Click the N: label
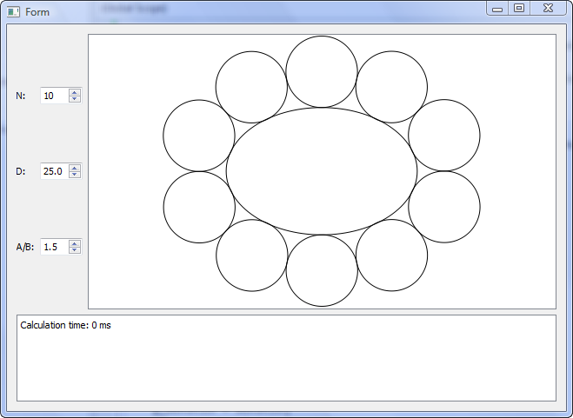Image resolution: width=573 pixels, height=418 pixels. 21,96
